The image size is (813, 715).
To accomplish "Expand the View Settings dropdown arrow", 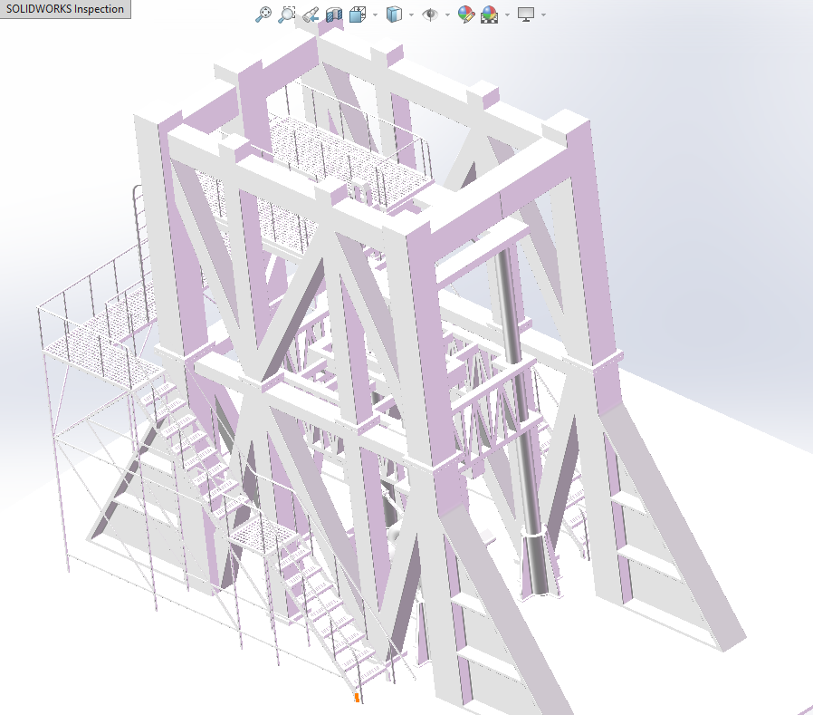I will 543,14.
